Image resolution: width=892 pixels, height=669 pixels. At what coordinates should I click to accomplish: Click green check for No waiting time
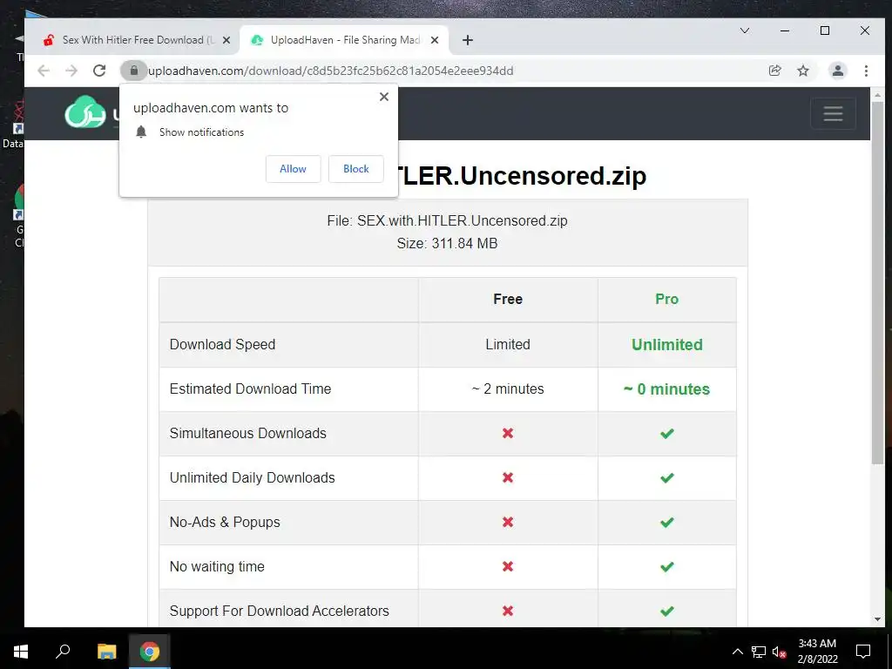pos(666,566)
